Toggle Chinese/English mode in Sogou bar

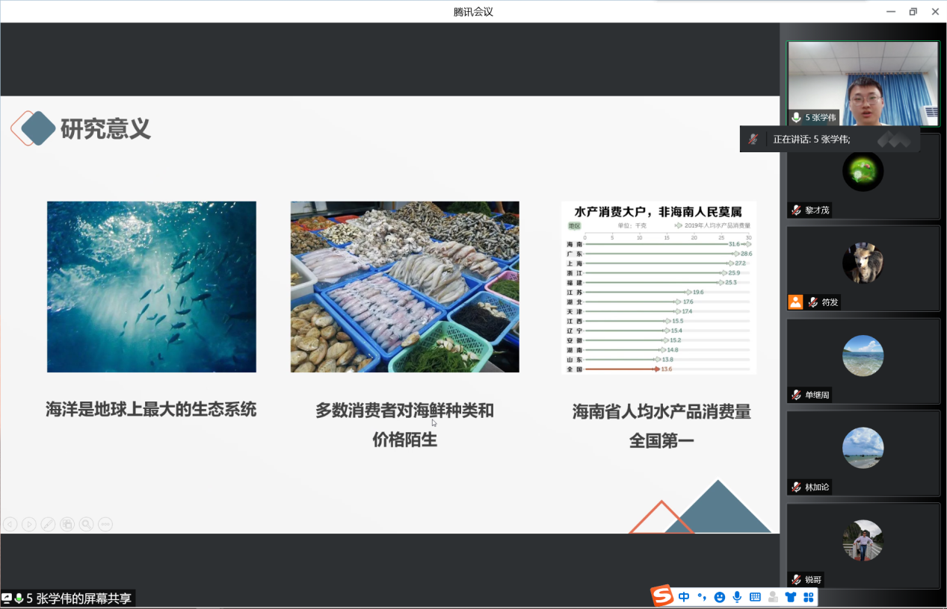tap(684, 597)
